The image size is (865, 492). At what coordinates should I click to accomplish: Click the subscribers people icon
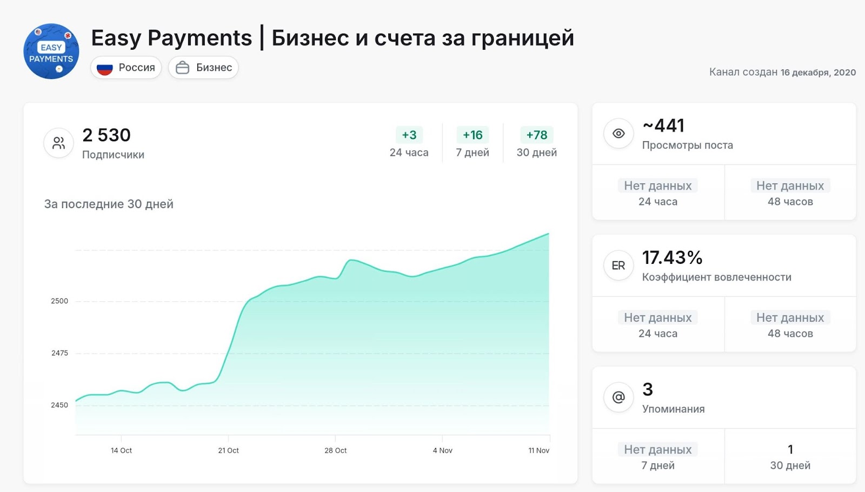(58, 143)
